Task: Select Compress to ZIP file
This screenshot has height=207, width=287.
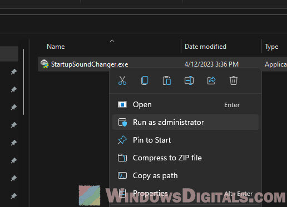Action: click(x=185, y=158)
